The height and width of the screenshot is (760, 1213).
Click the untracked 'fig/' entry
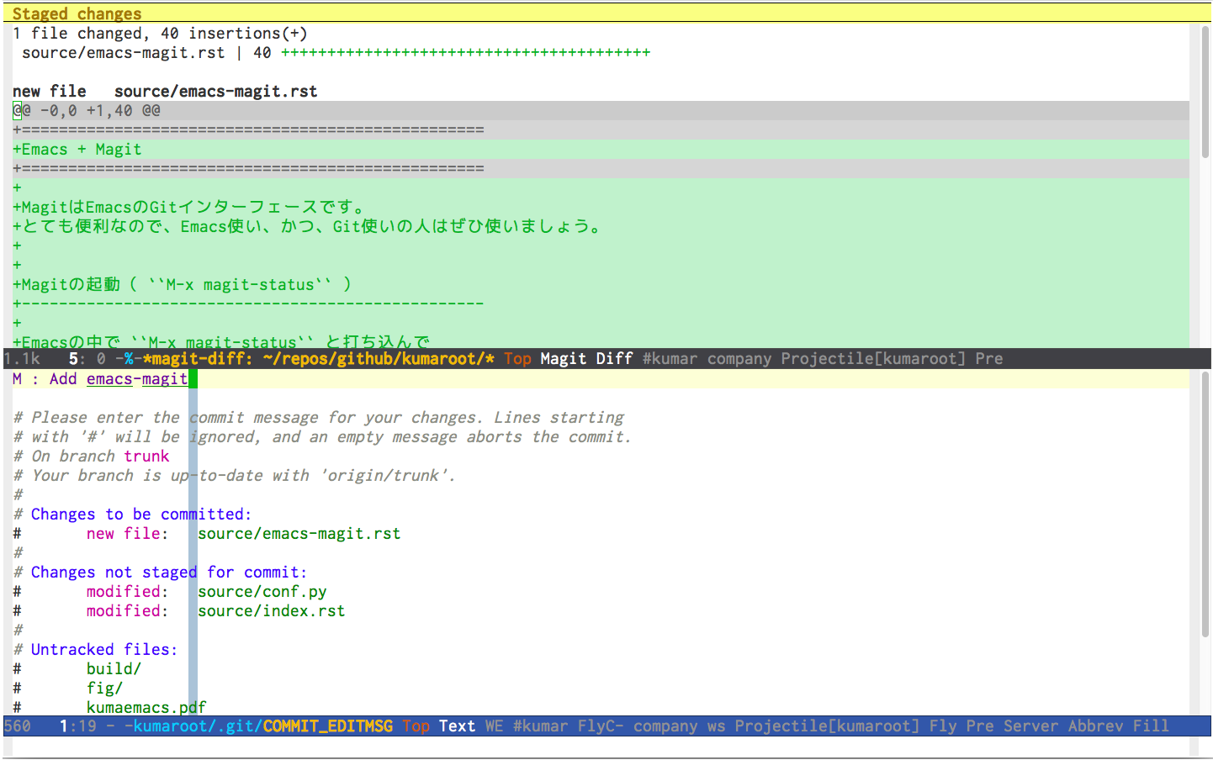tap(104, 688)
